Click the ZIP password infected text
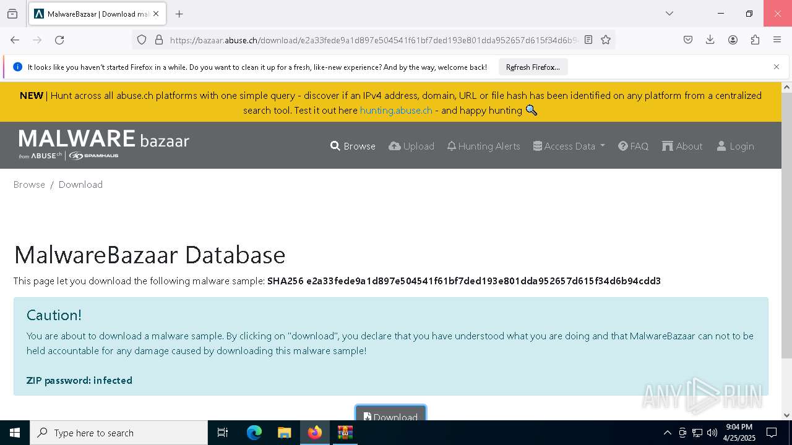792x445 pixels. point(79,380)
